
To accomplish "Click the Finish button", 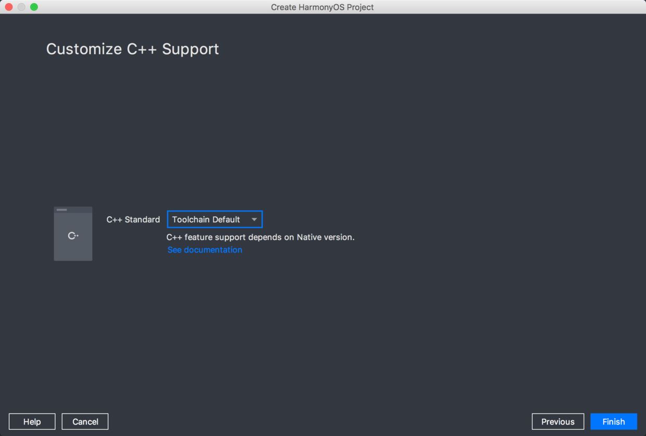I will (613, 421).
